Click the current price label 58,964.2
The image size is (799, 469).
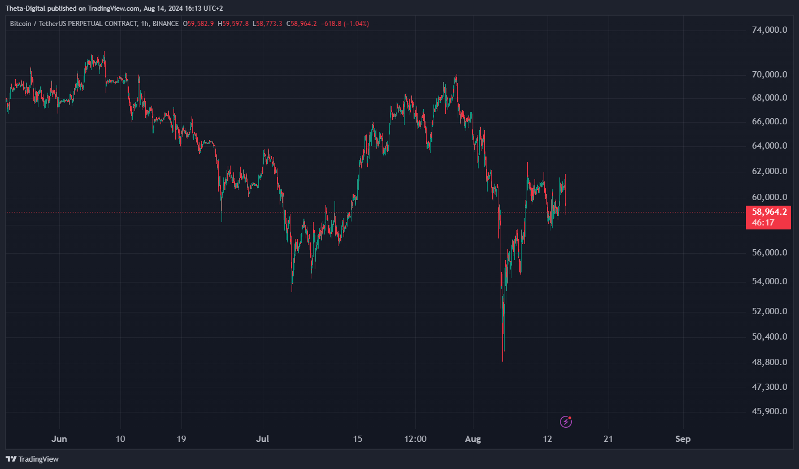768,212
